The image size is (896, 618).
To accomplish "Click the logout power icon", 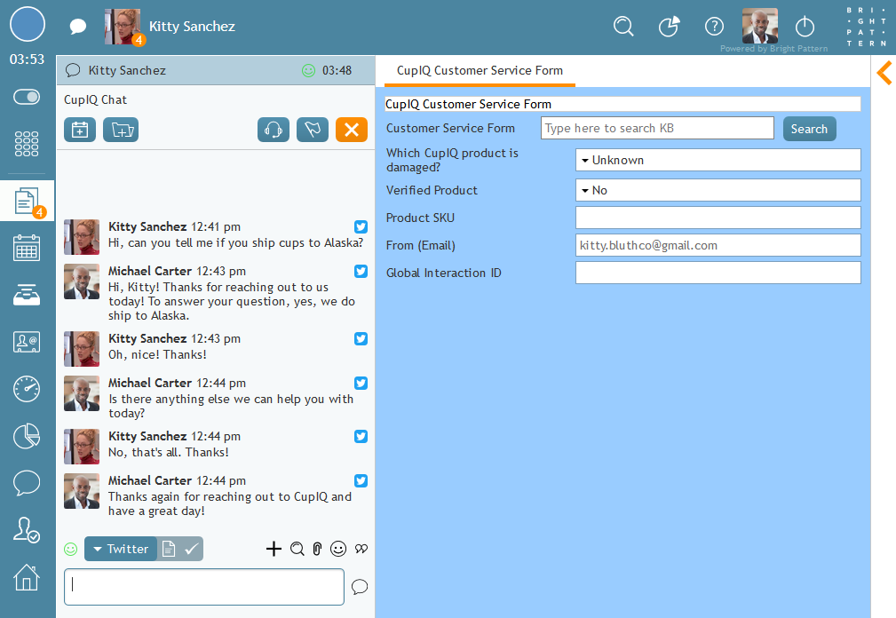I will 805,27.
